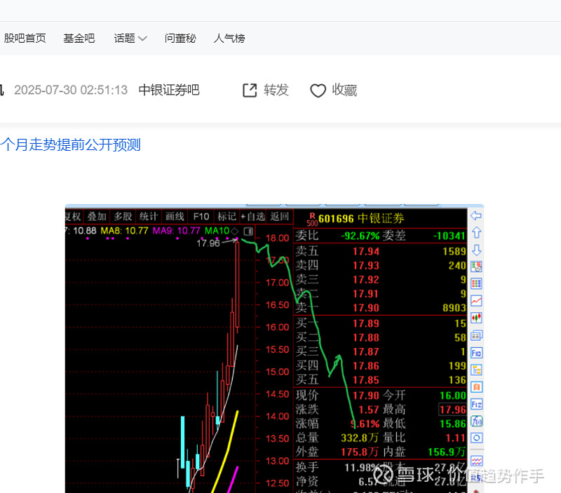Click the MA9: 10.77 magenta indicator label
This screenshot has width=561, height=493.
(177, 231)
